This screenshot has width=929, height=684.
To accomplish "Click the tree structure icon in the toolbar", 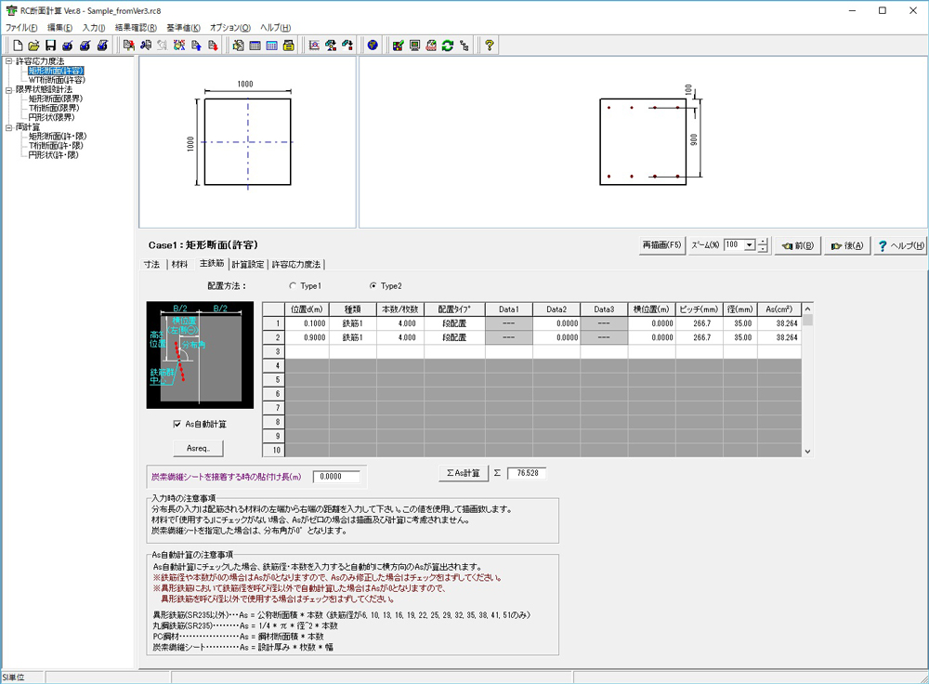I will (464, 45).
